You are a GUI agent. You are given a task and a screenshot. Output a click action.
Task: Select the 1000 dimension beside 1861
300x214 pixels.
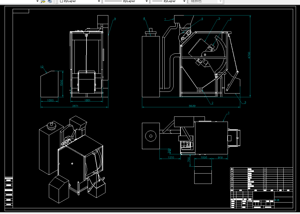[50, 100]
